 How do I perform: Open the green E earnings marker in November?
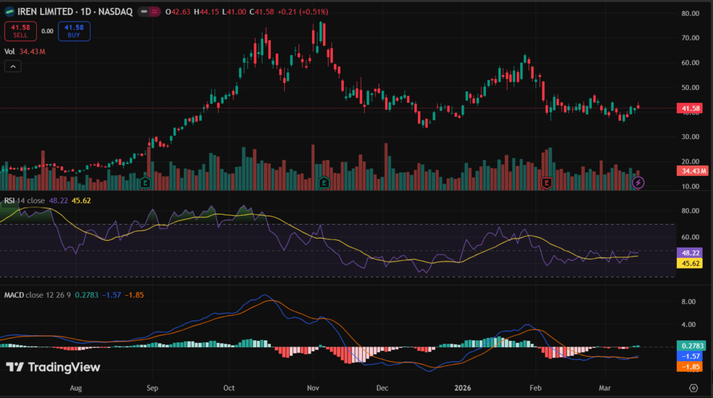tap(324, 182)
